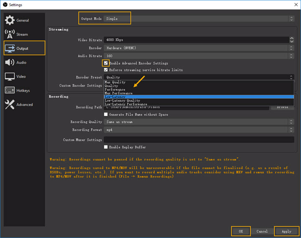Select the Stream antenna icon

[x=10, y=34]
